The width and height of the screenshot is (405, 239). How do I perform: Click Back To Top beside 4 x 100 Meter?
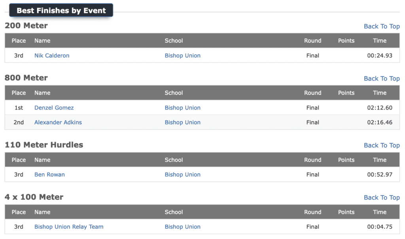[x=382, y=198]
